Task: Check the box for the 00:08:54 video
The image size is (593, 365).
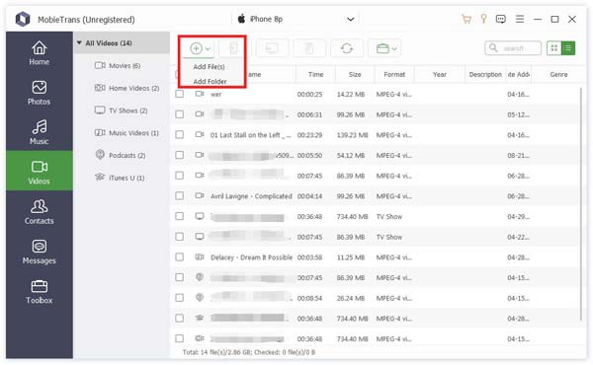Action: (x=179, y=298)
